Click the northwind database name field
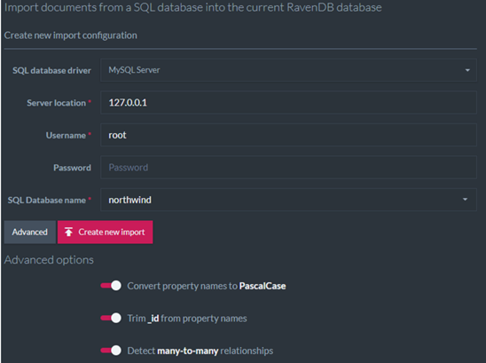The height and width of the screenshot is (363, 486). (x=288, y=200)
